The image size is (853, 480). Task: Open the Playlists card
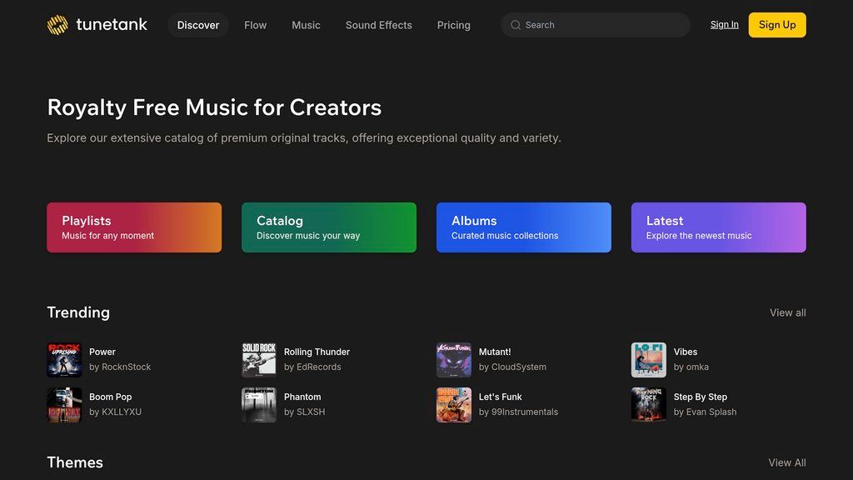[134, 227]
